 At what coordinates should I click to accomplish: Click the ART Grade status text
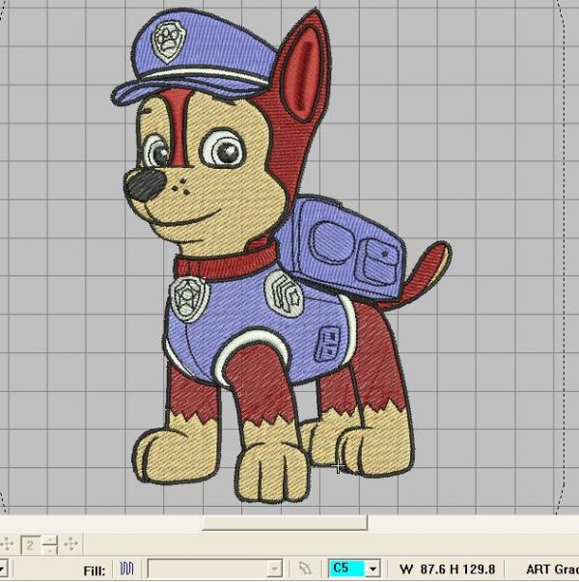click(x=552, y=569)
